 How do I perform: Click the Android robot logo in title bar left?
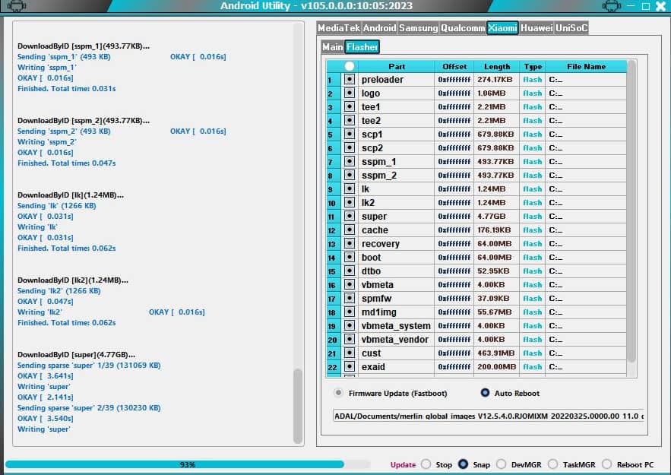[17, 6]
